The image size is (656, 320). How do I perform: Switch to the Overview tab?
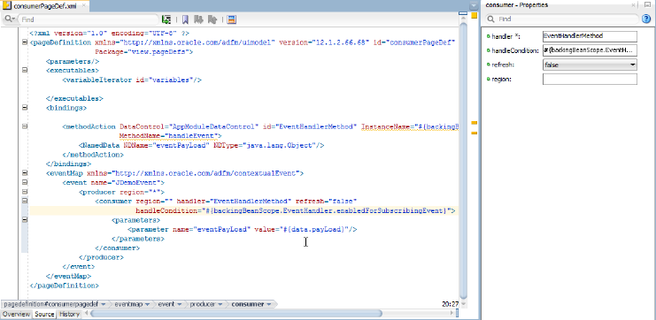(16, 314)
